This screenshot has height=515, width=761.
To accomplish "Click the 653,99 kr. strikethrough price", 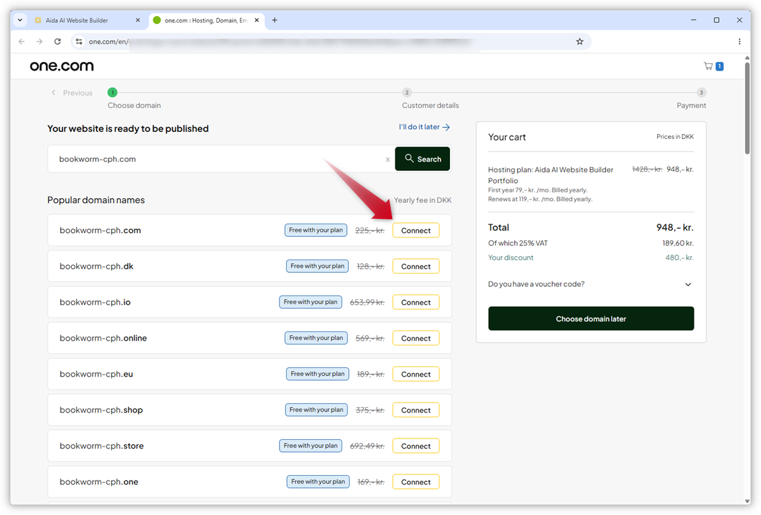I will [368, 302].
